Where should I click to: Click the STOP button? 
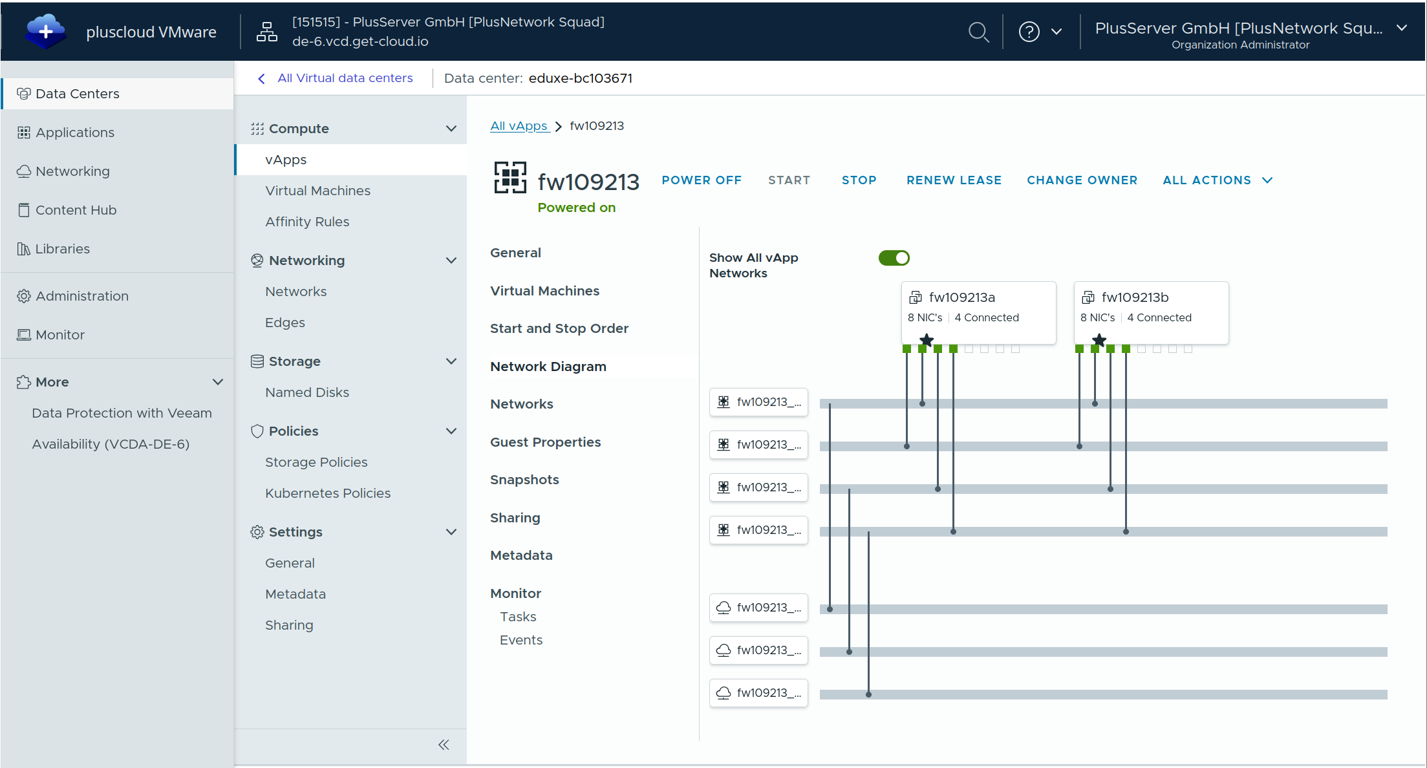(859, 180)
